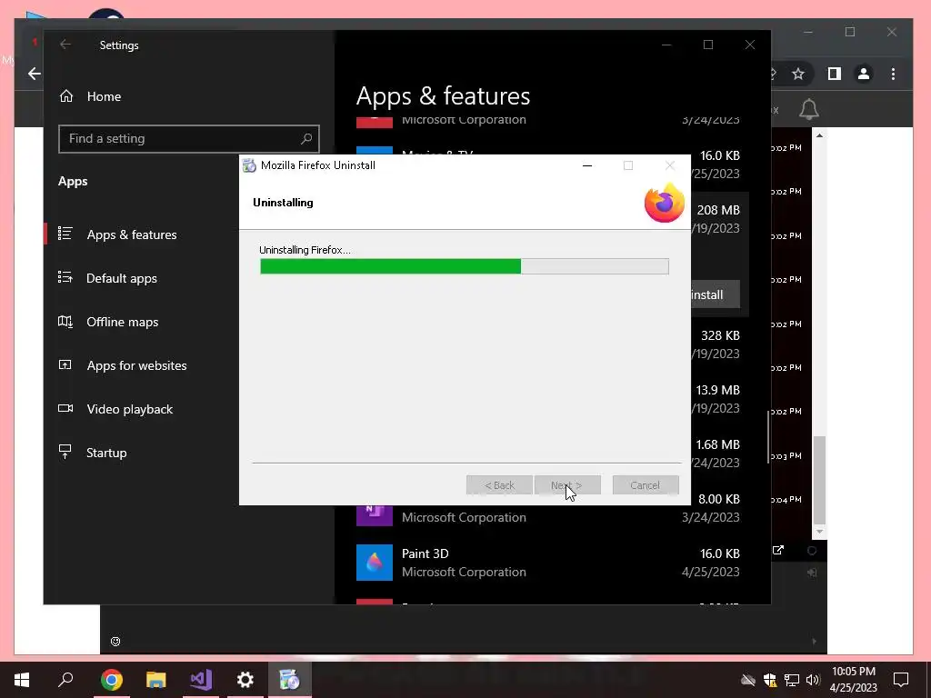The image size is (931, 698).
Task: Open the Windows Start menu
Action: coord(22,680)
